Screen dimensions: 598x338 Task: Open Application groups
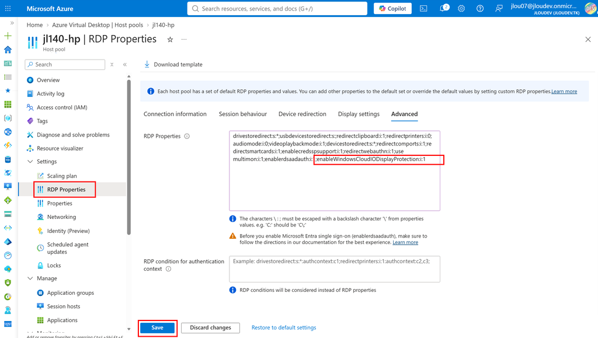pyautogui.click(x=70, y=293)
